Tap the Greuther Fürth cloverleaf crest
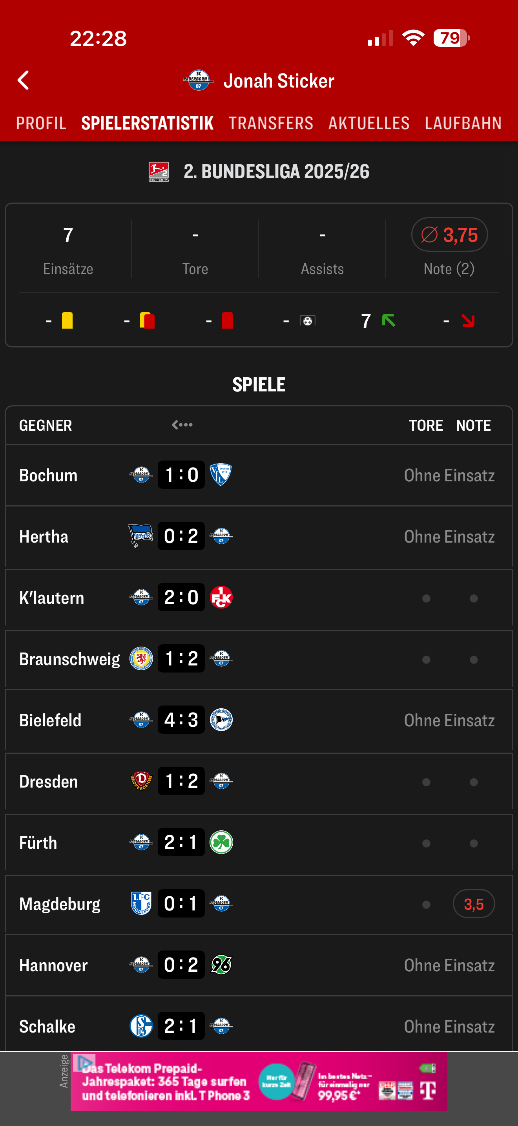This screenshot has height=1126, width=518. point(221,842)
